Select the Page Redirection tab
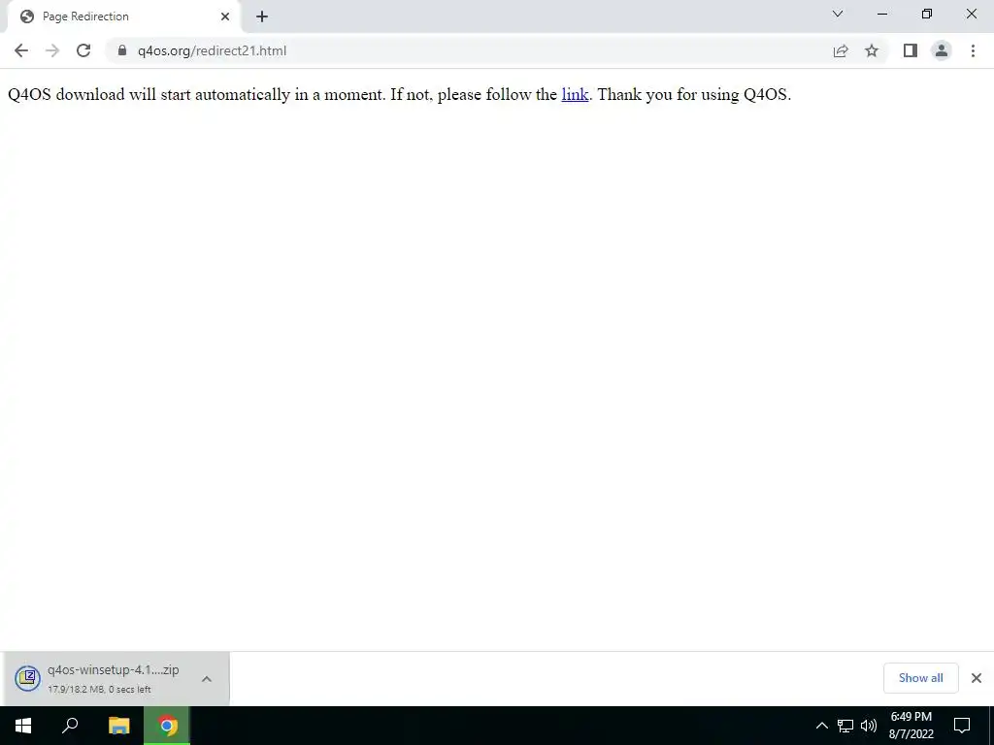Image resolution: width=994 pixels, height=745 pixels. coord(124,17)
